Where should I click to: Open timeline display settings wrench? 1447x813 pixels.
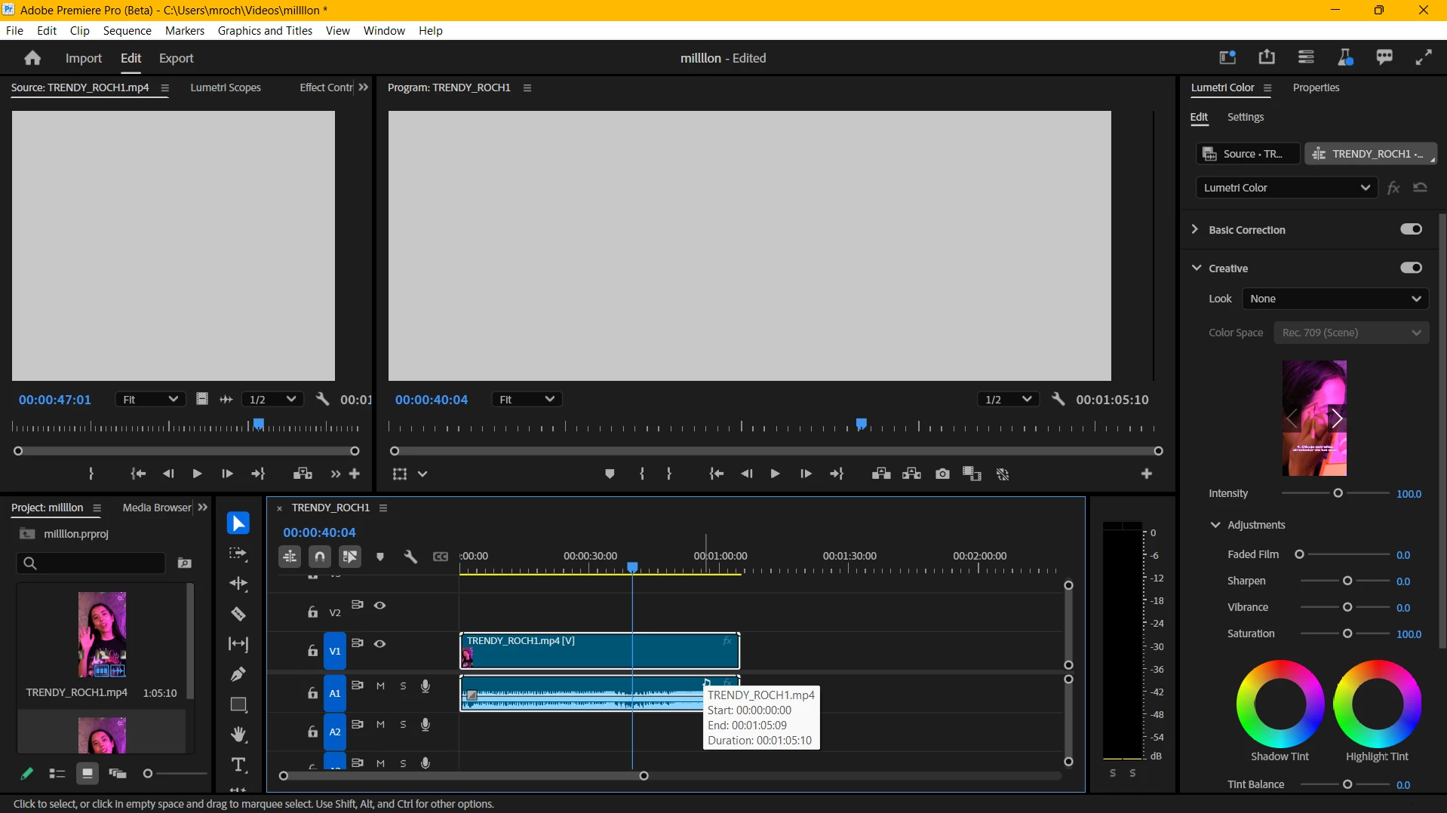(410, 557)
